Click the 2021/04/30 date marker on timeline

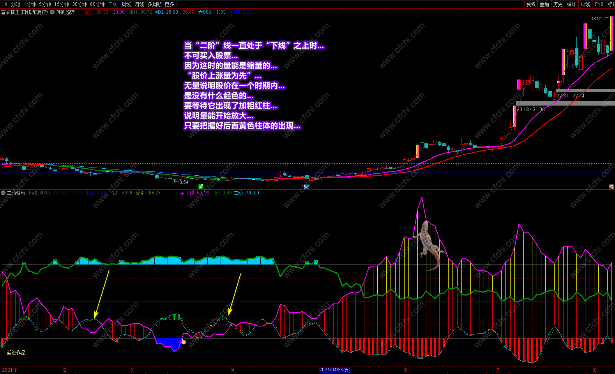pos(334,370)
